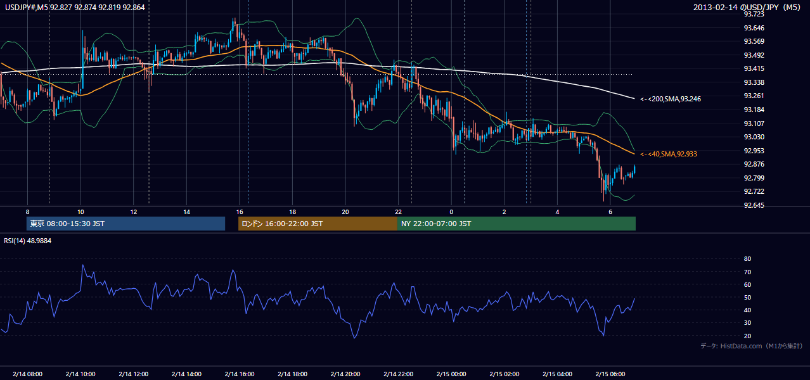Click the 2/15 06:00 bottom time label
Image resolution: width=810 pixels, height=380 pixels.
[610, 374]
